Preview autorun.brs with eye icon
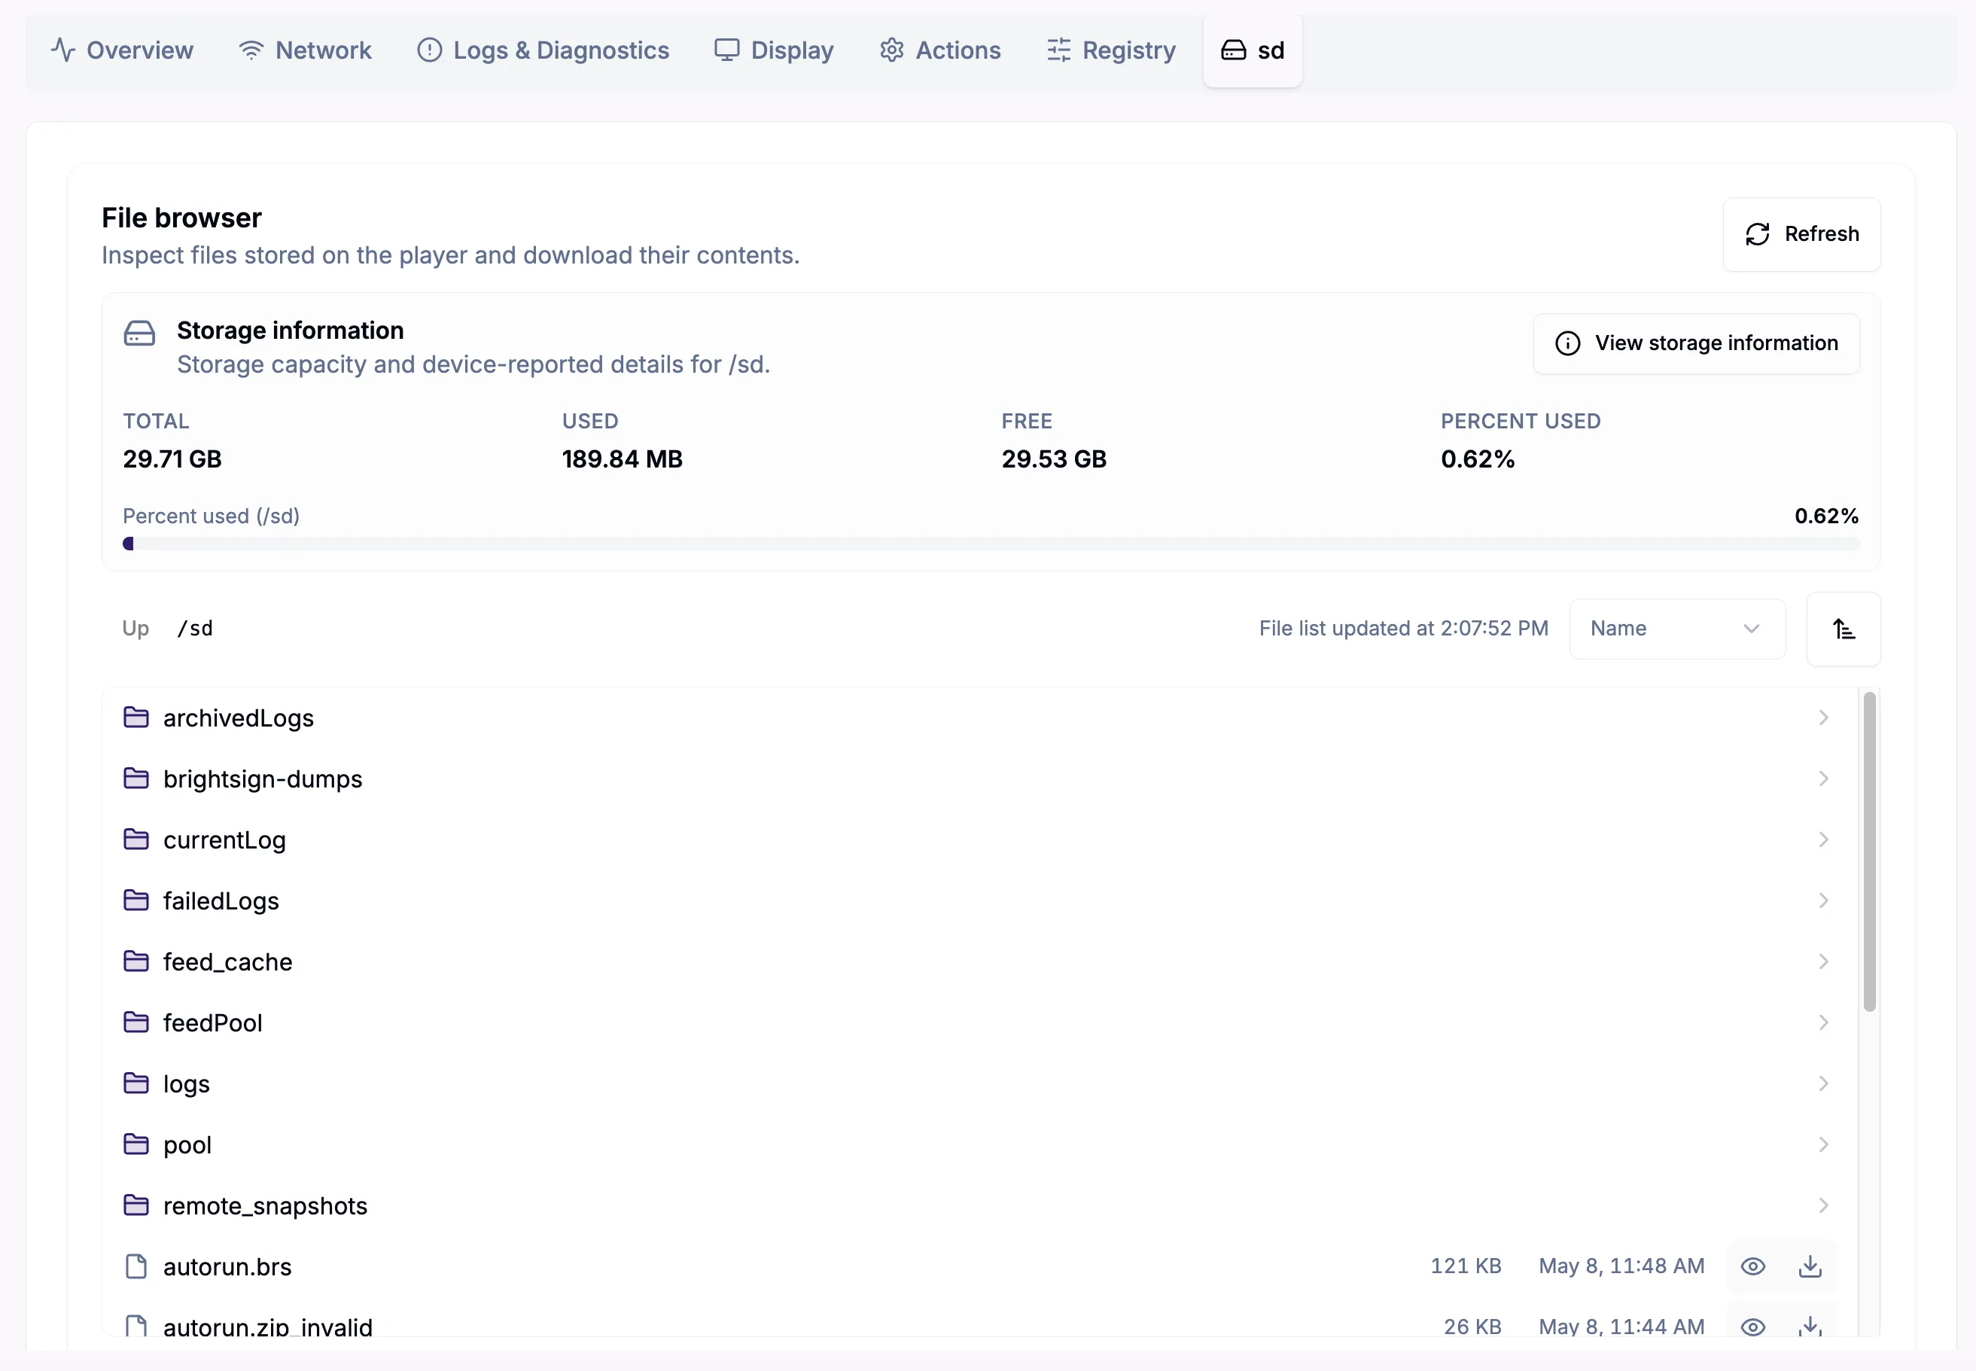 (x=1752, y=1266)
